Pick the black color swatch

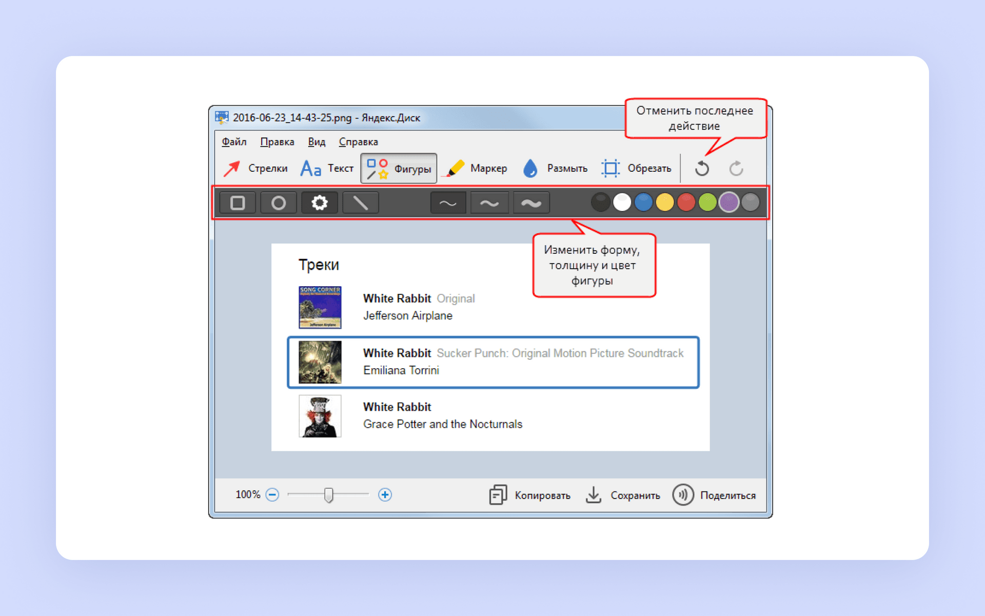pos(600,202)
